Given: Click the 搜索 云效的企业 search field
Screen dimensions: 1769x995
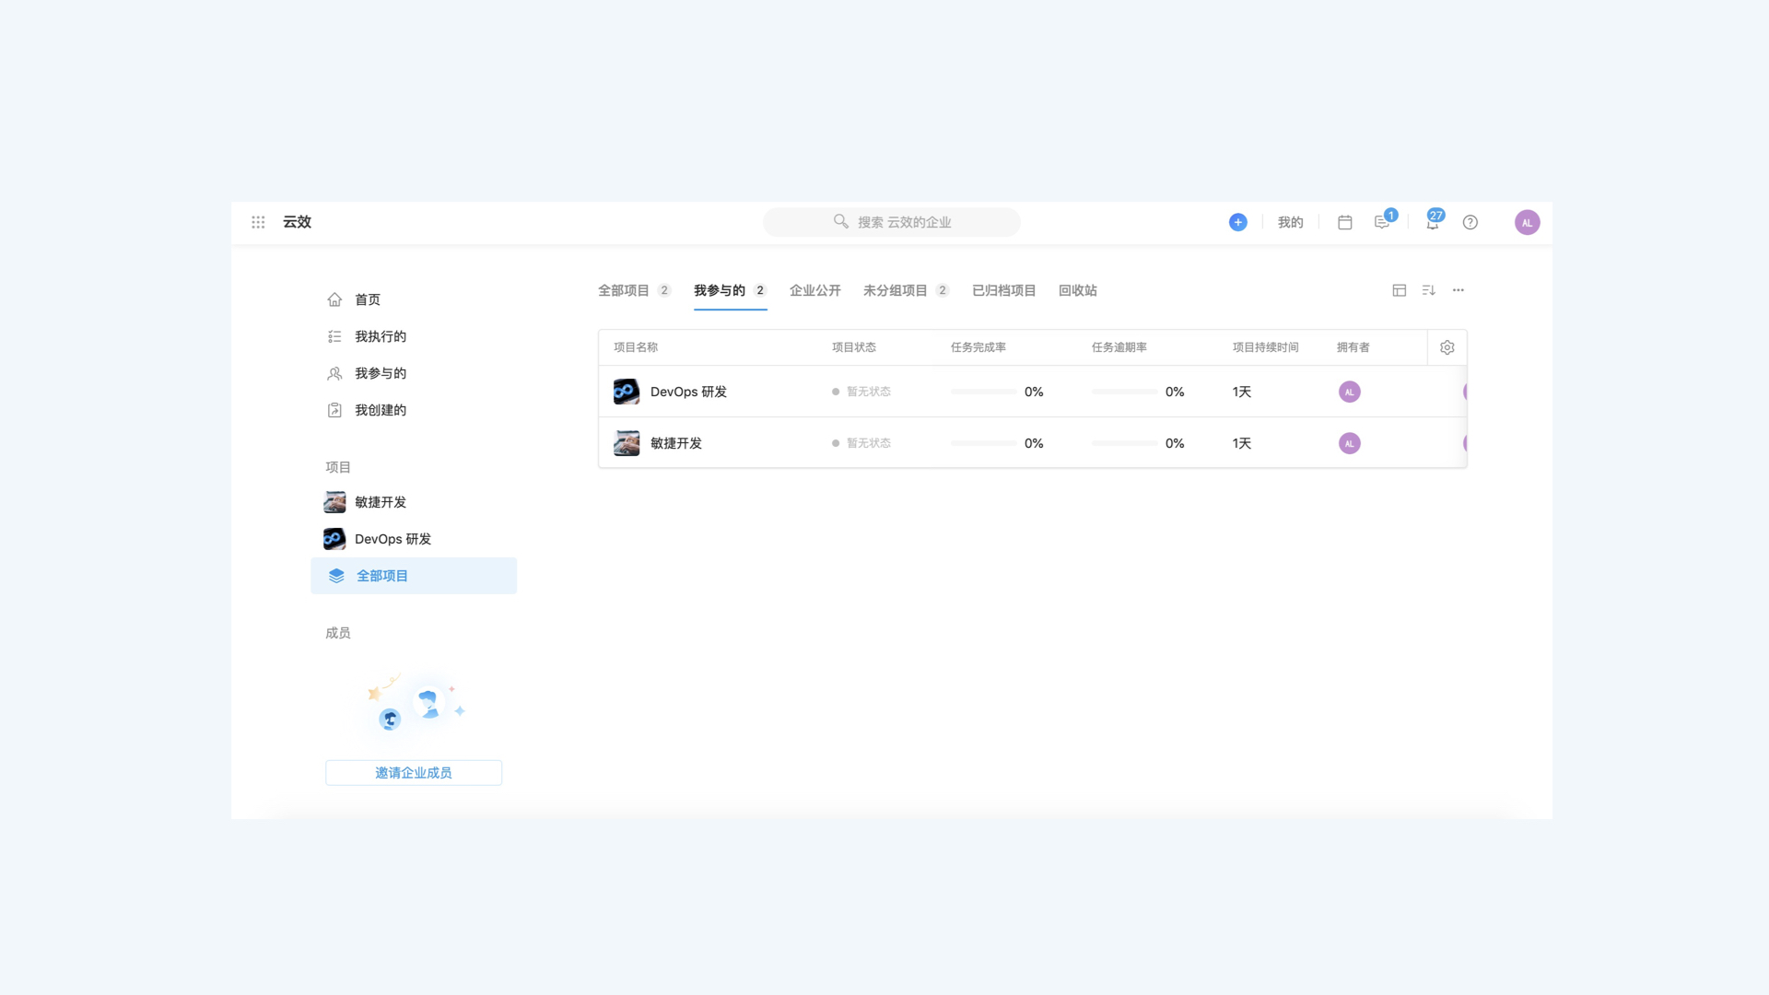Looking at the screenshot, I should click(x=892, y=222).
